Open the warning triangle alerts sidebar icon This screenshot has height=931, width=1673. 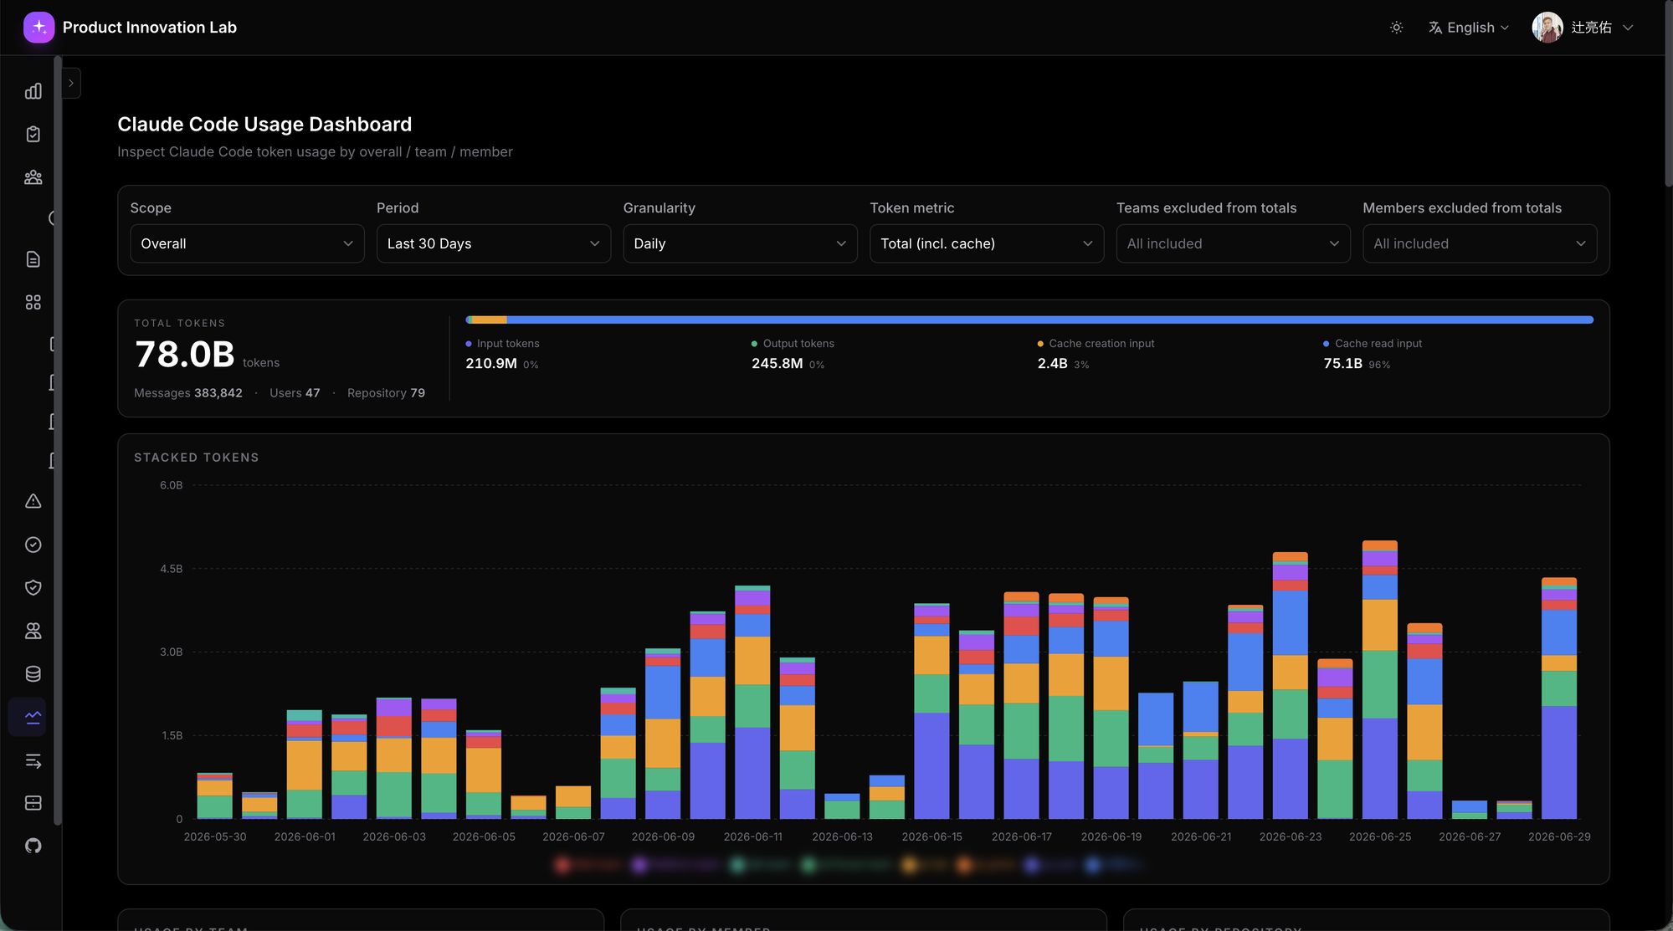[x=33, y=501]
